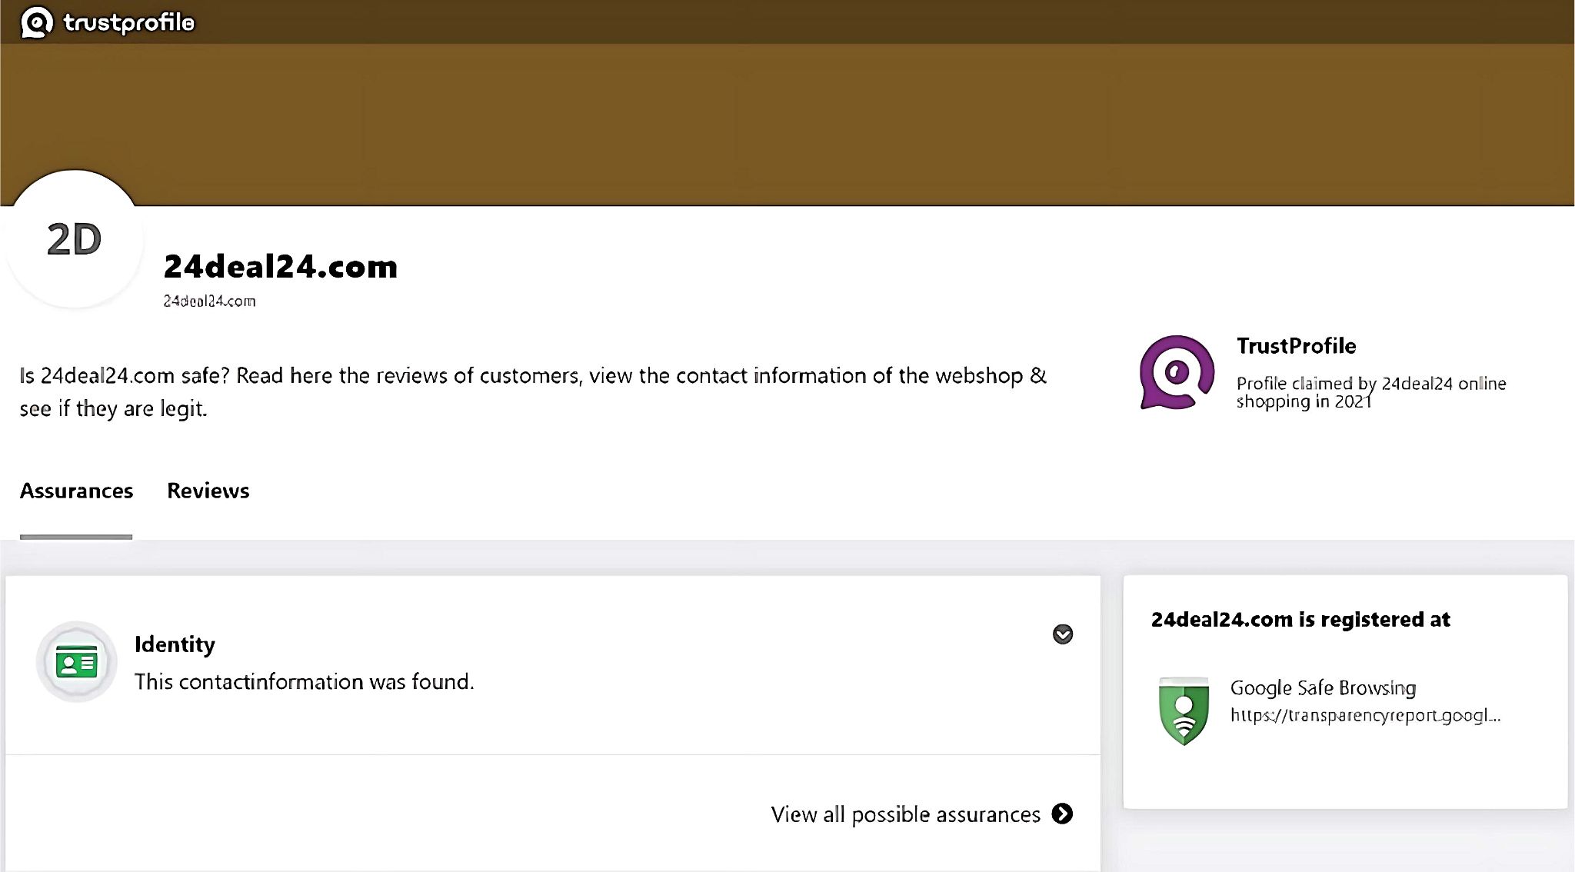This screenshot has width=1575, height=872.
Task: Click 'This contactinformation was found.' text
Action: click(x=305, y=681)
